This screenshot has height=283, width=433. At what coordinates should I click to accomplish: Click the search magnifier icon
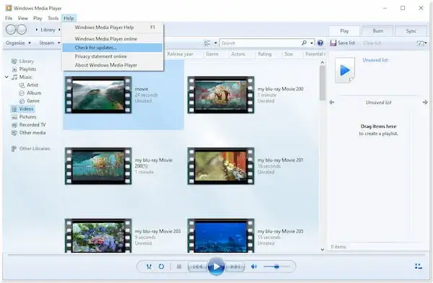[304, 43]
